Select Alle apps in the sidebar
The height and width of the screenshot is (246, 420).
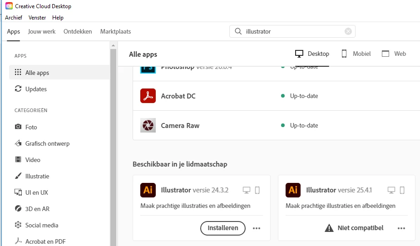[x=59, y=73]
